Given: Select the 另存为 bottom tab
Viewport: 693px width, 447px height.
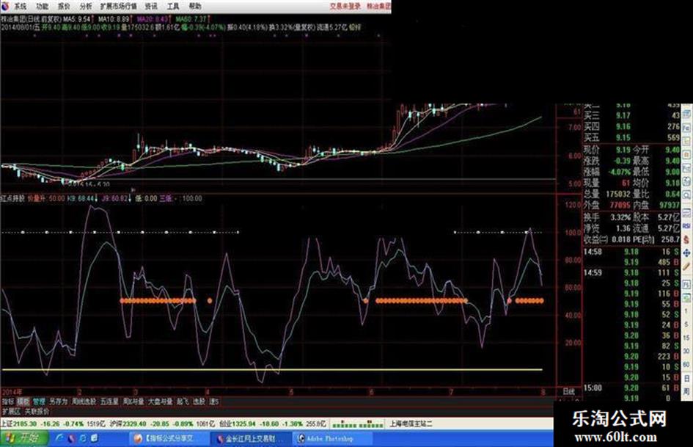Looking at the screenshot, I should coord(59,401).
